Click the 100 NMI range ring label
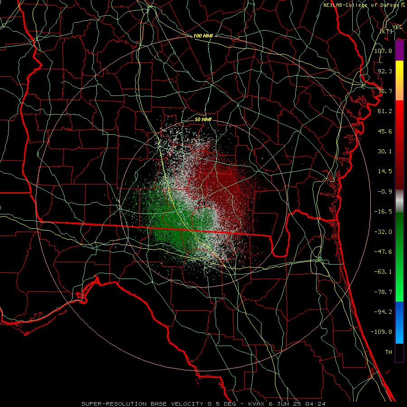This screenshot has width=407, height=407. tap(203, 36)
